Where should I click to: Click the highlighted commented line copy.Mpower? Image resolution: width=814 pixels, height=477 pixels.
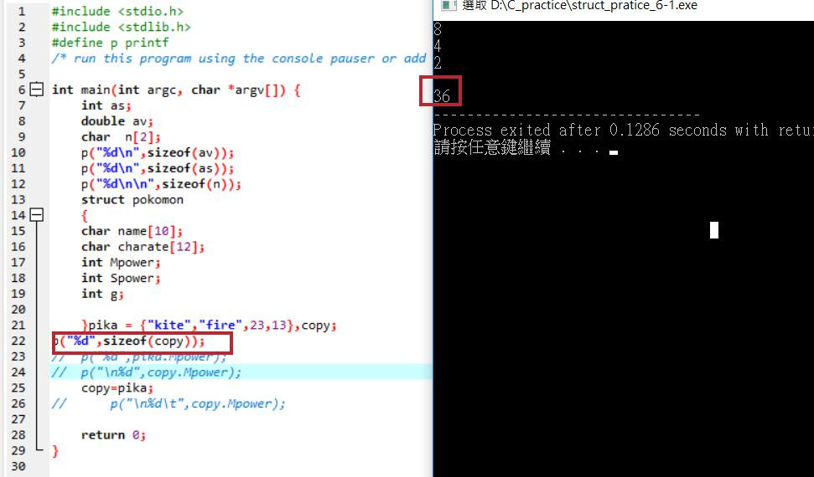[x=147, y=372]
